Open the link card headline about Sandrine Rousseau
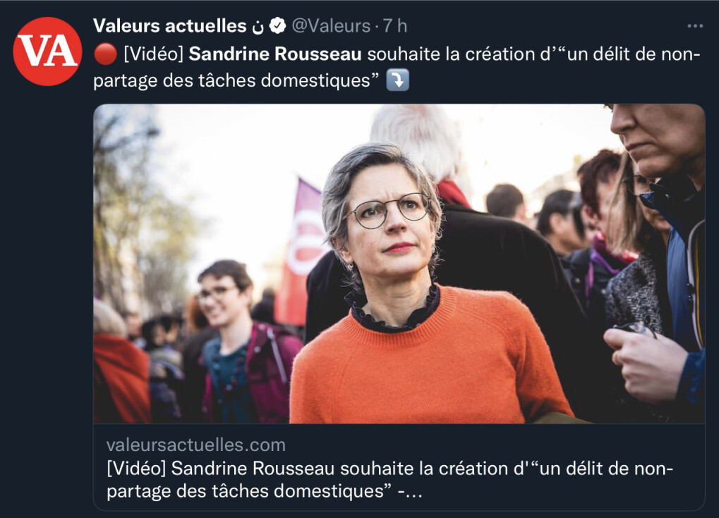The height and width of the screenshot is (518, 719). coord(389,479)
